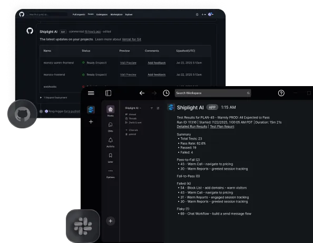The image size is (313, 243).
Task: Open the 'force-pushed' link in GitHub timeline
Action: point(72,111)
